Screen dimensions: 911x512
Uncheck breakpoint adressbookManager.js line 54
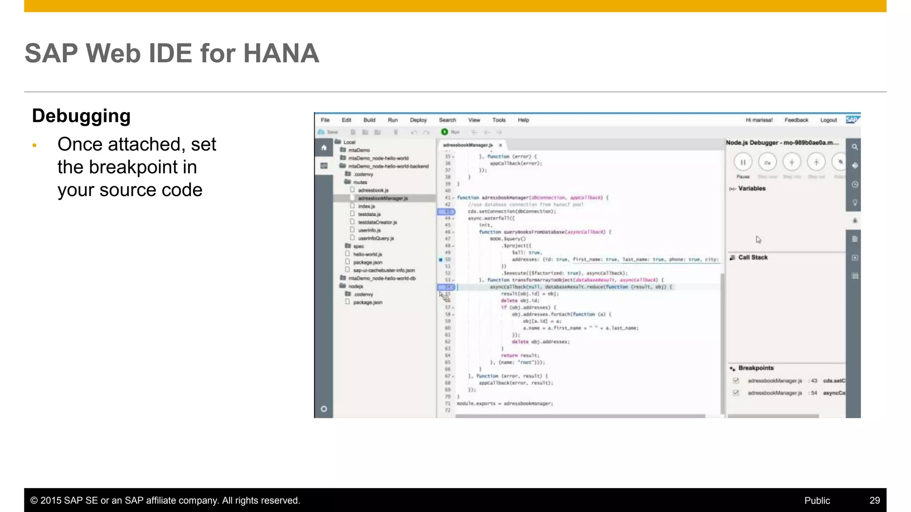[x=736, y=393]
